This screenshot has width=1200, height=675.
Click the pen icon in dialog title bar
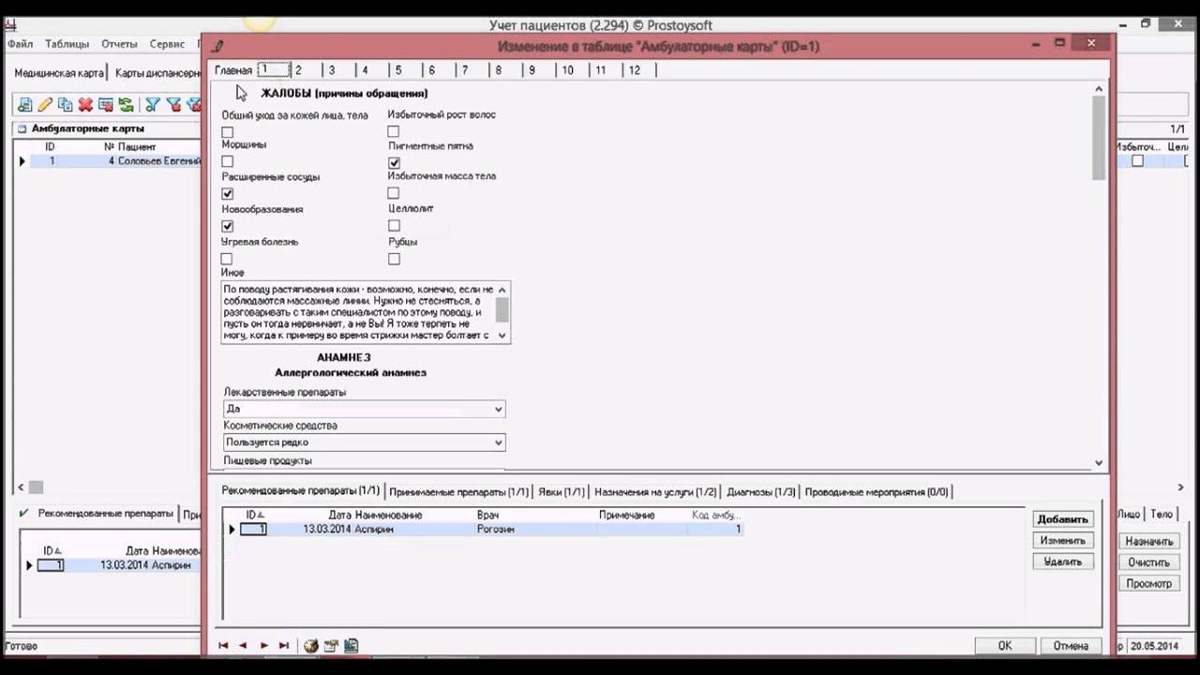217,44
